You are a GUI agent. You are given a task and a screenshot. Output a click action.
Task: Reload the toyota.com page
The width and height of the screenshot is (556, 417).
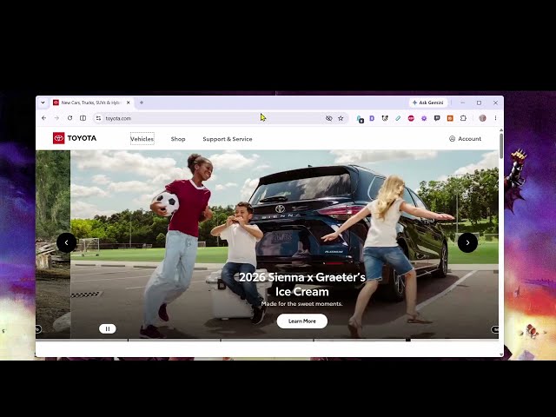pyautogui.click(x=69, y=118)
